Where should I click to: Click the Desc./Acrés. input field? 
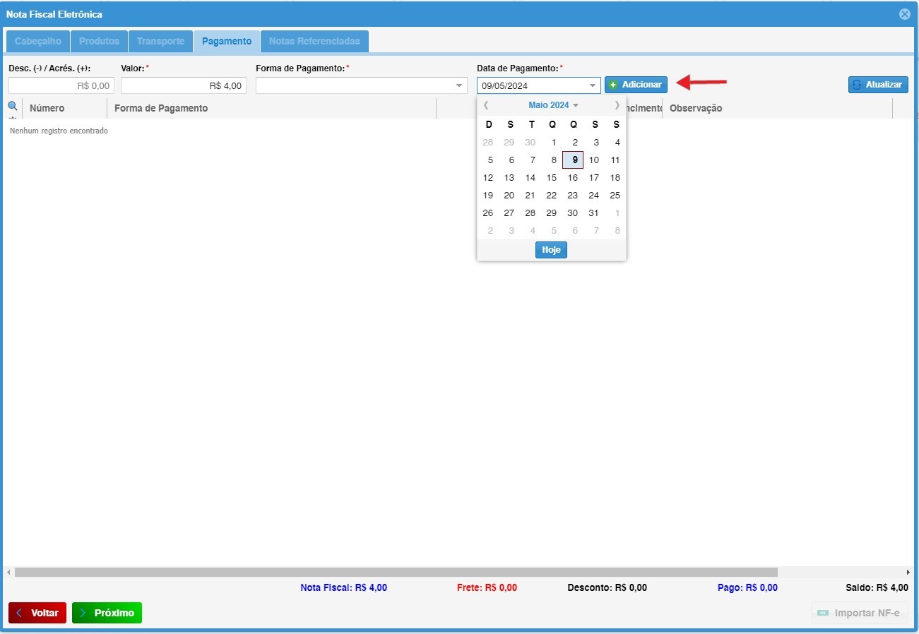click(61, 85)
